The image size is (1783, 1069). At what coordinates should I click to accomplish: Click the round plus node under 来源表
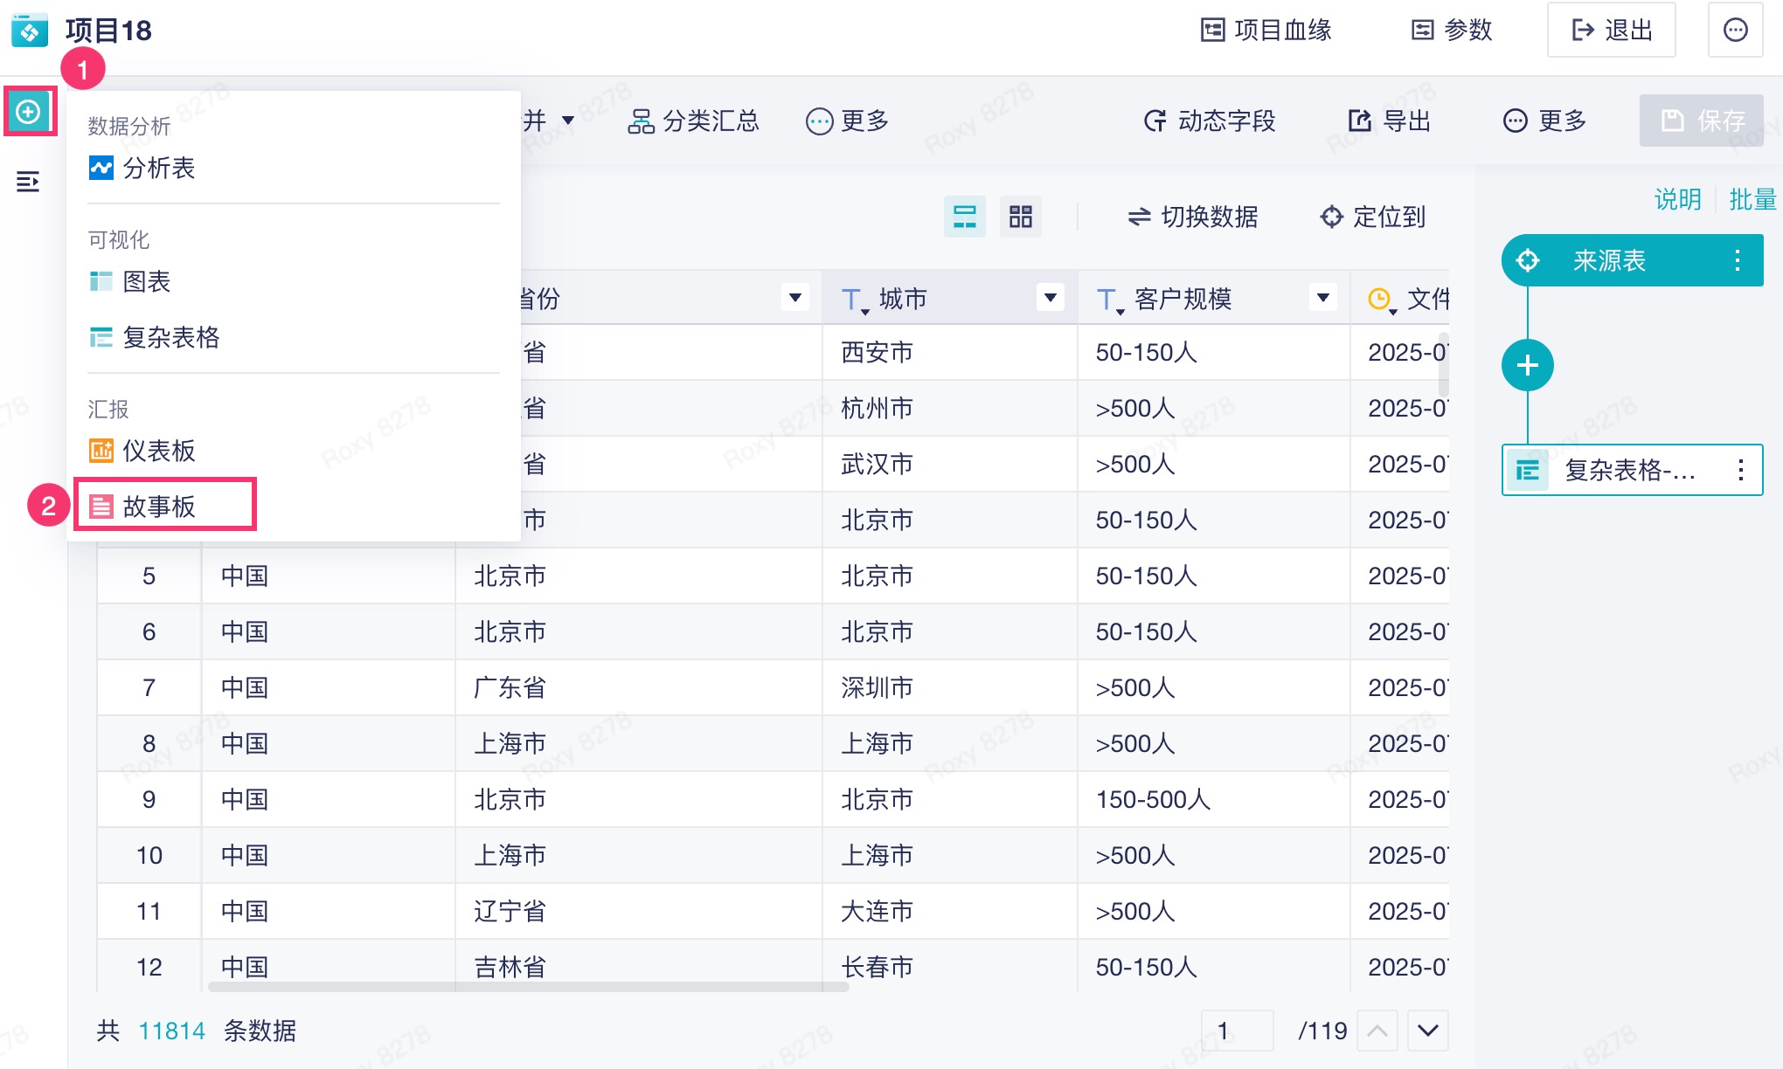pyautogui.click(x=1527, y=365)
